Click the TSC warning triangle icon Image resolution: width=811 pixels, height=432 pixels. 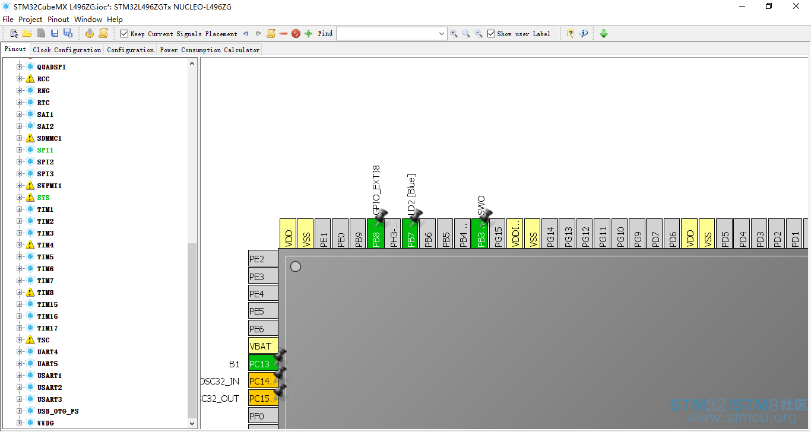[30, 340]
